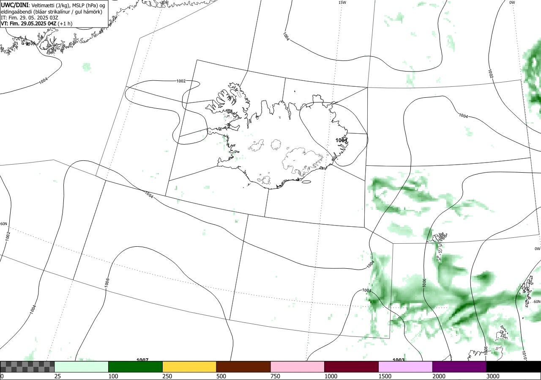541x380 pixels.
Task: Click the 'UWC/DINI' title text
Action: (14, 5)
